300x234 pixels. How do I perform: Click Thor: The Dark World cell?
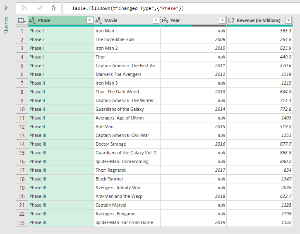click(127, 92)
